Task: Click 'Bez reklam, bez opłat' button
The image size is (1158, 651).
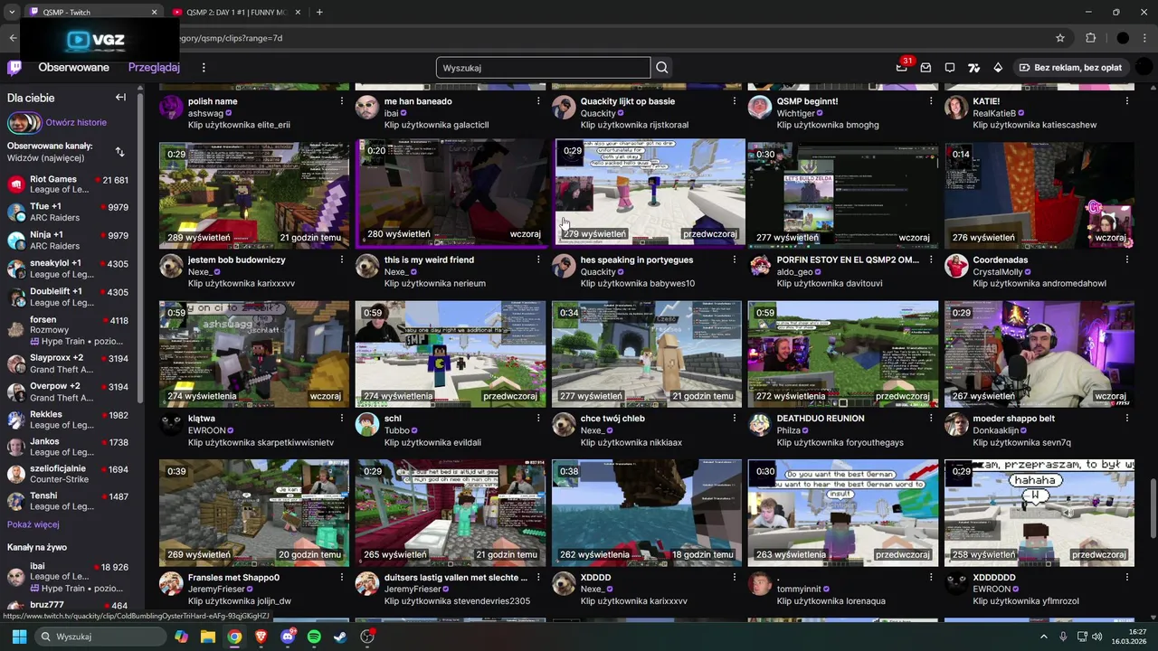Action: click(x=1070, y=68)
